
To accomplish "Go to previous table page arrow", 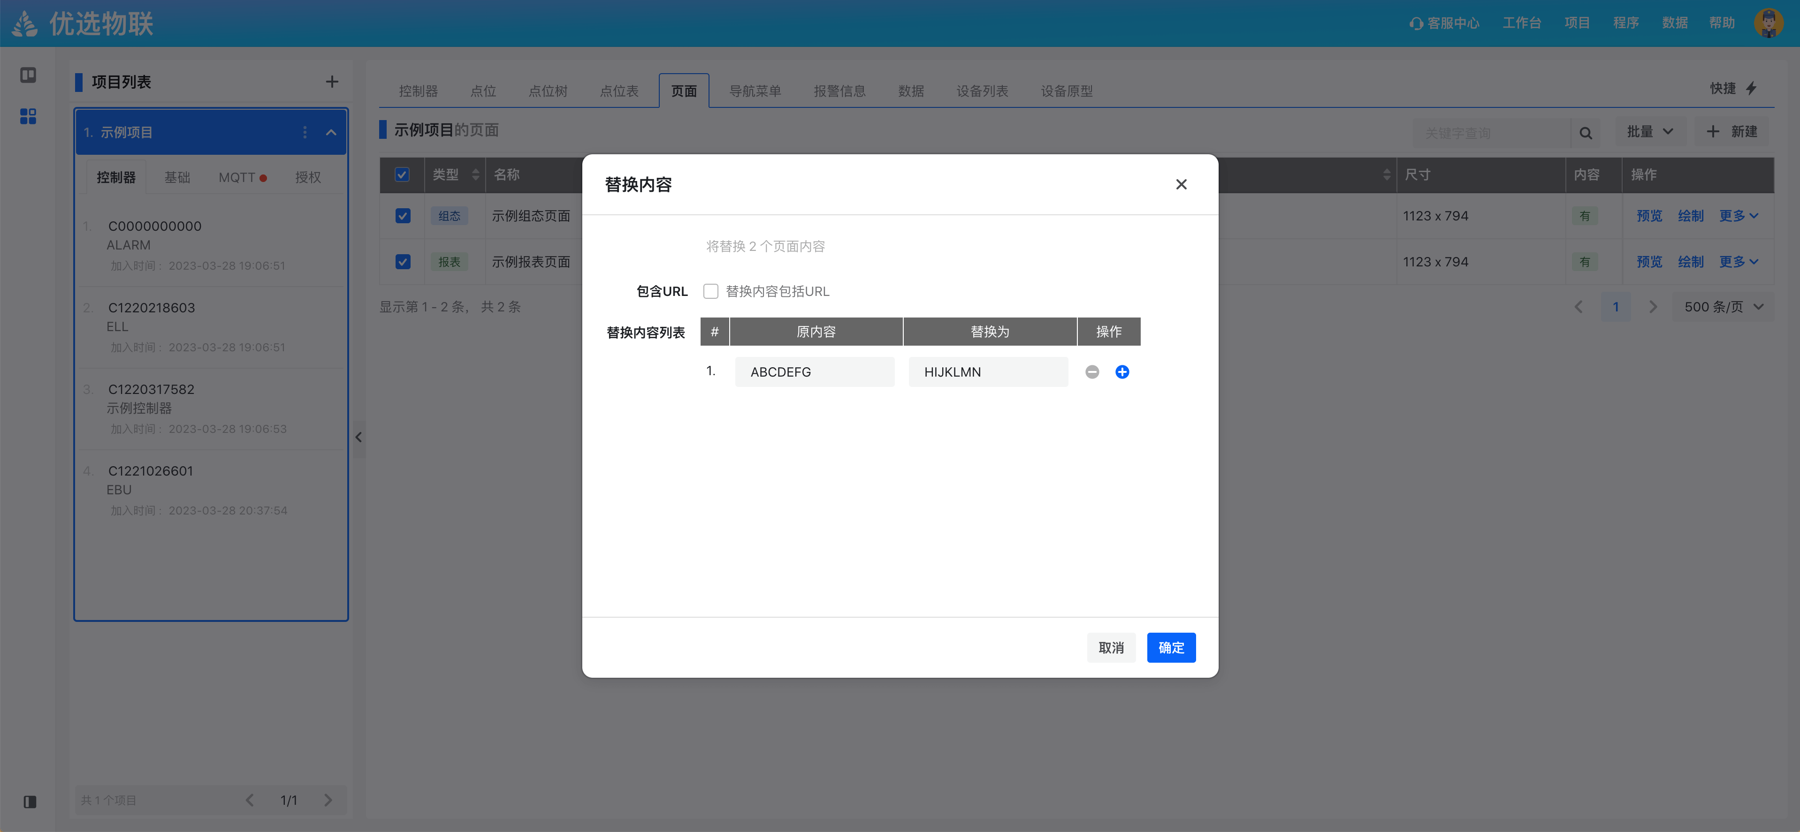I will 1579,307.
